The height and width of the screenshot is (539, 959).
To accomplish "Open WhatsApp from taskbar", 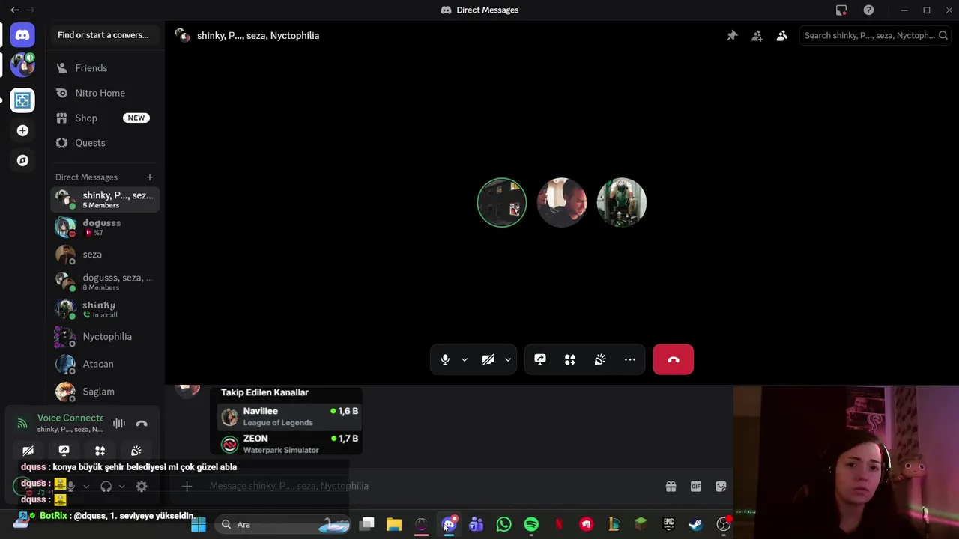I will [x=503, y=525].
